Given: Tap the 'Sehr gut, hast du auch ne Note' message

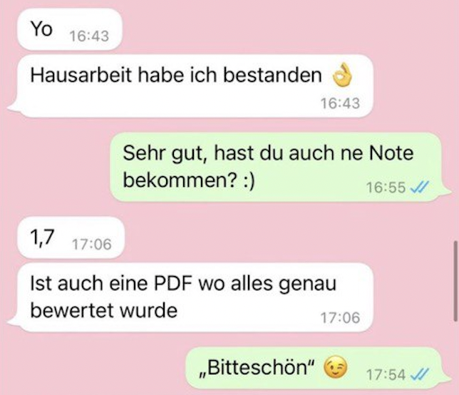Looking at the screenshot, I should point(280,167).
